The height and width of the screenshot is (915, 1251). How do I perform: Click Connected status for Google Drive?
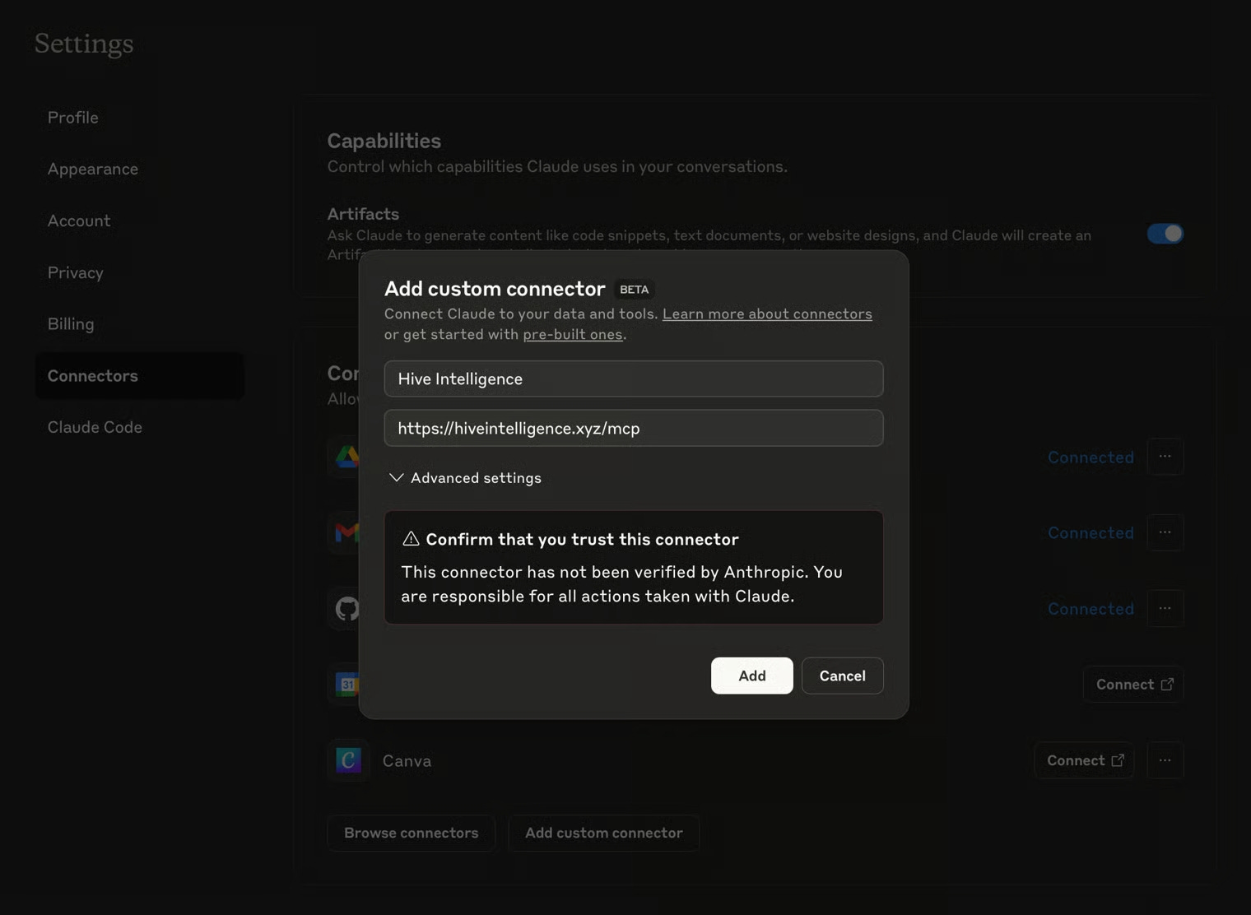(x=1091, y=457)
